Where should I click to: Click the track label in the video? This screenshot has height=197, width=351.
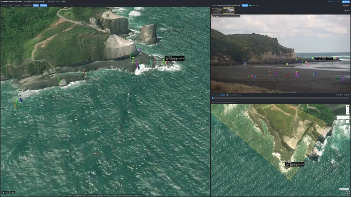323,58
